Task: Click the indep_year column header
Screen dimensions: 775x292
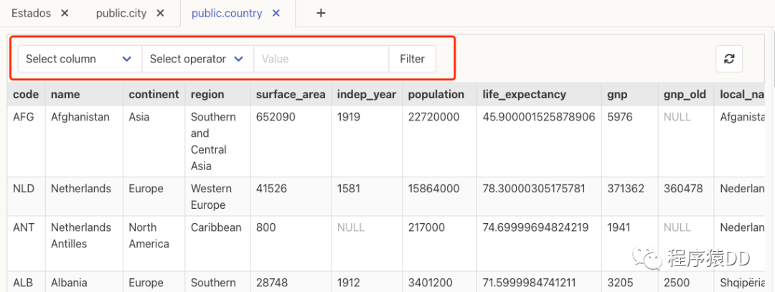Action: pyautogui.click(x=366, y=94)
